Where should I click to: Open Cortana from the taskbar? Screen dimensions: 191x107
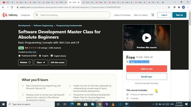tap(58, 104)
